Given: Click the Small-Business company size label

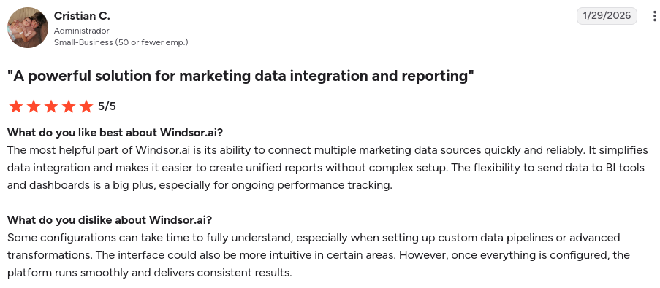Looking at the screenshot, I should (x=121, y=42).
